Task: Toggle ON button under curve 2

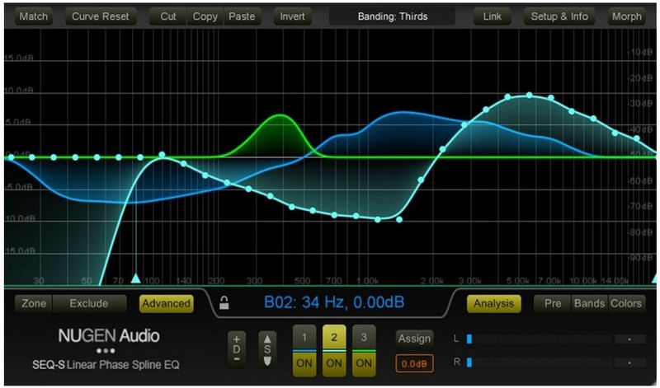Action: point(334,363)
